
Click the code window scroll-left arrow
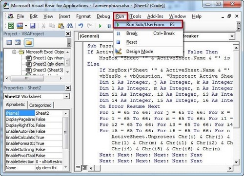pyautogui.click(x=91, y=168)
